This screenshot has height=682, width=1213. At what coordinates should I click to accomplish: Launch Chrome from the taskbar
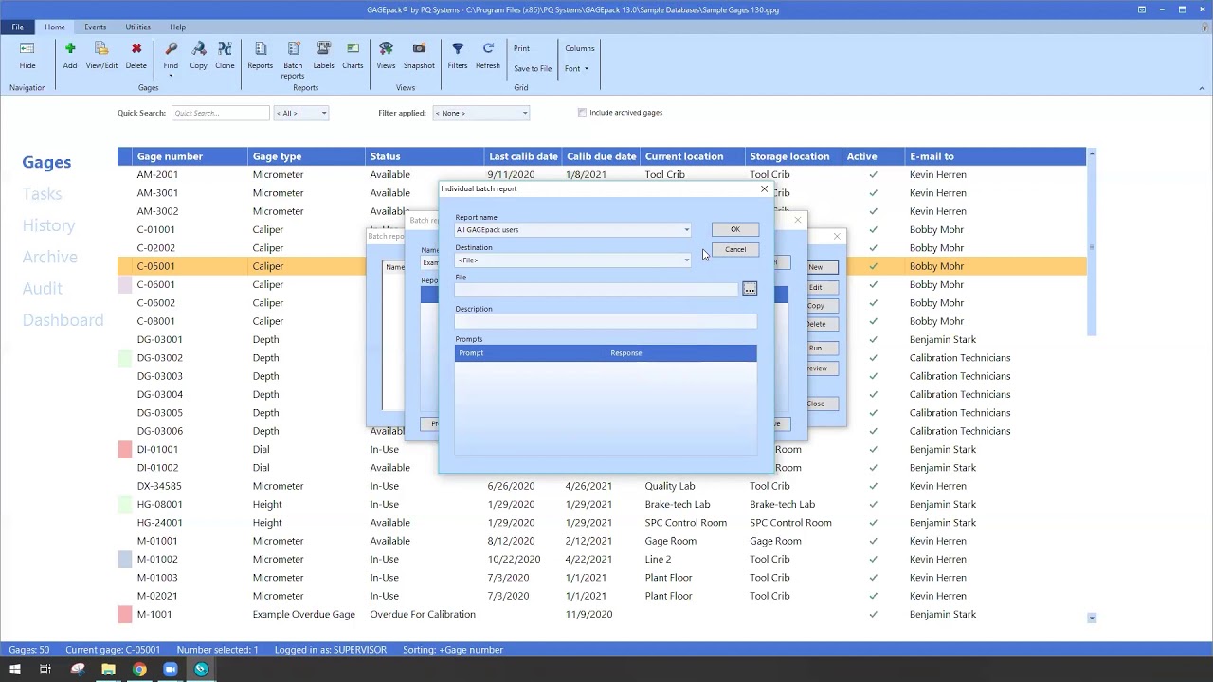point(139,670)
